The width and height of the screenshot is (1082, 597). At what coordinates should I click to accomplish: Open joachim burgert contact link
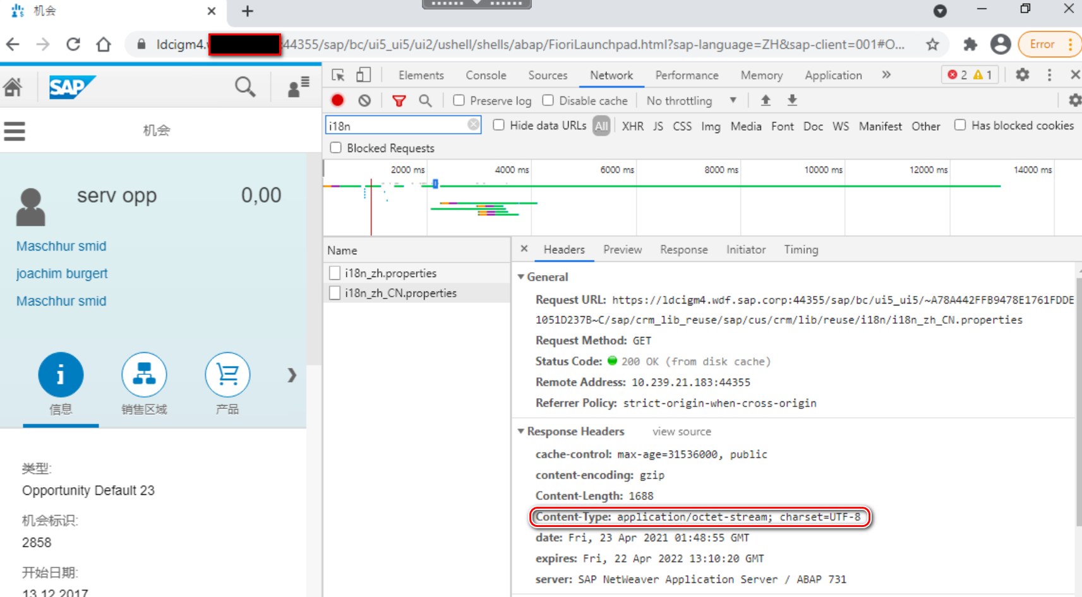(62, 273)
